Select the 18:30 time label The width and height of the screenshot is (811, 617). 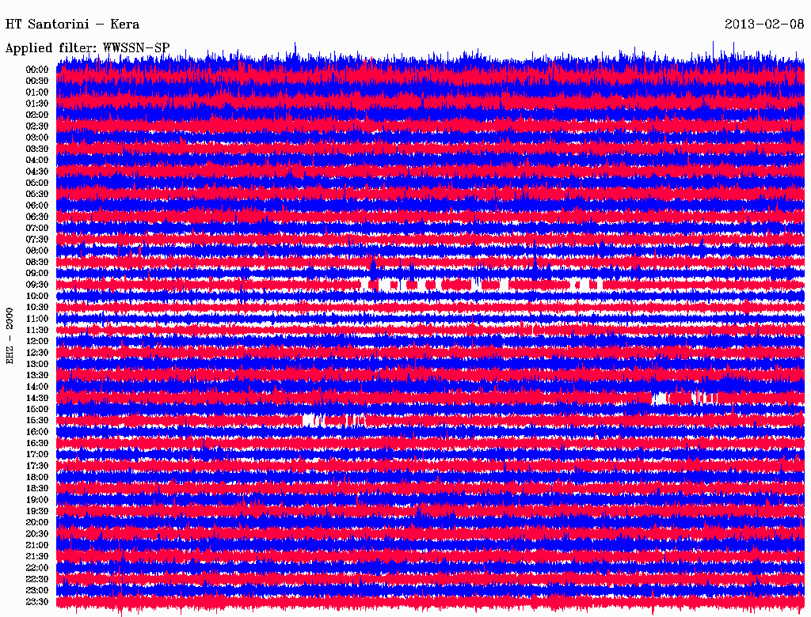37,489
